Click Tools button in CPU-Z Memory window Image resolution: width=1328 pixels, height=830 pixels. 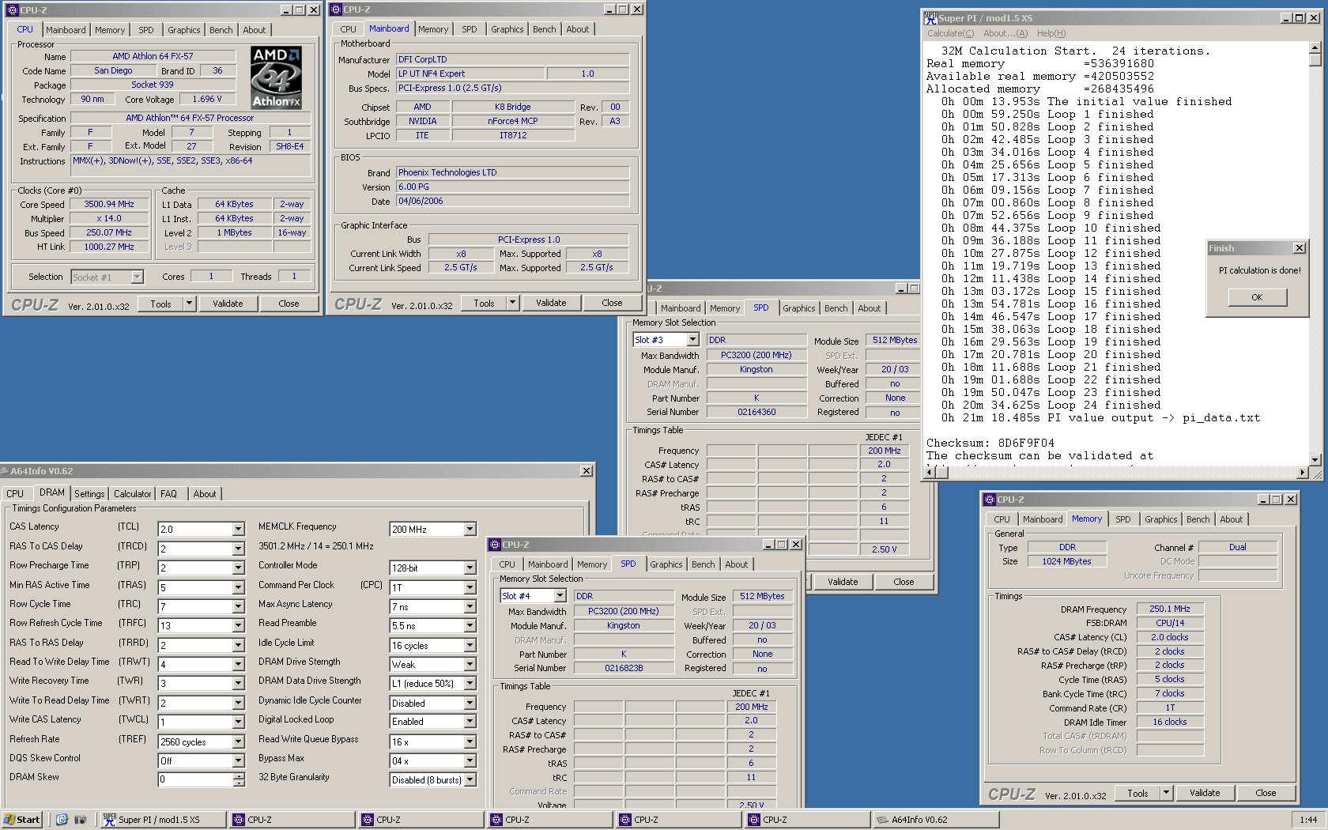(x=1137, y=793)
